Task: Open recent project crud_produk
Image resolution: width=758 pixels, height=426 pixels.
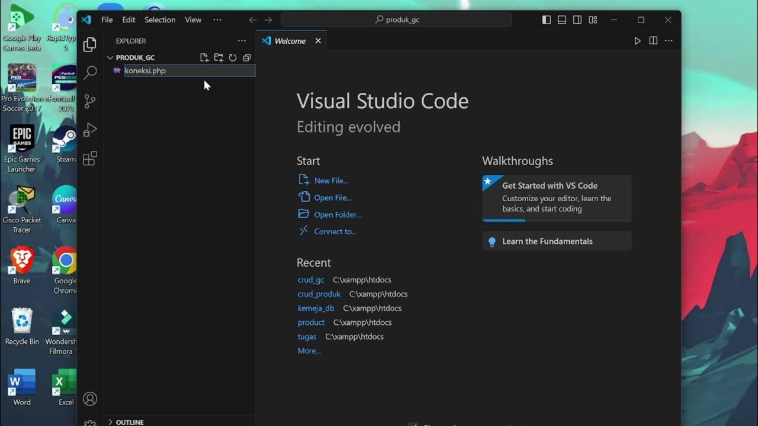Action: [x=319, y=294]
